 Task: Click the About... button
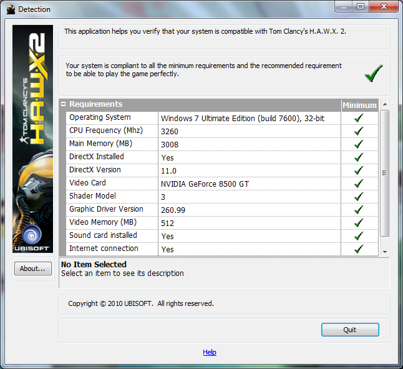pos(33,268)
